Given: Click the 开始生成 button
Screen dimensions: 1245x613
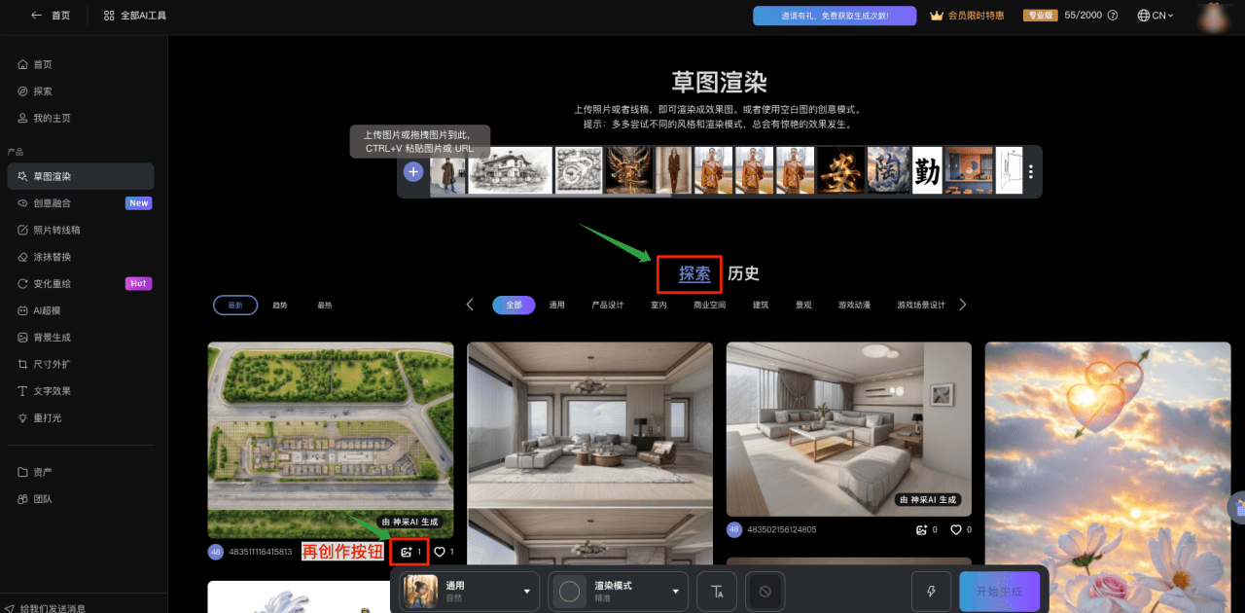Looking at the screenshot, I should click(x=999, y=592).
